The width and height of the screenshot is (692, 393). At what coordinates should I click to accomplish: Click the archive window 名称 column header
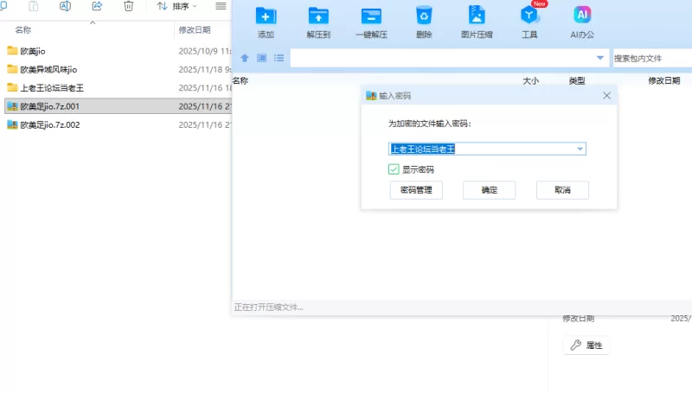click(240, 80)
